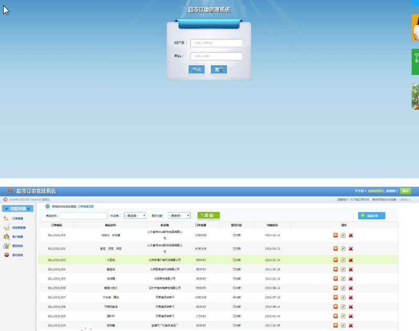View details of order BILL2016_010
Screen dimensions: 419x331
point(336,325)
